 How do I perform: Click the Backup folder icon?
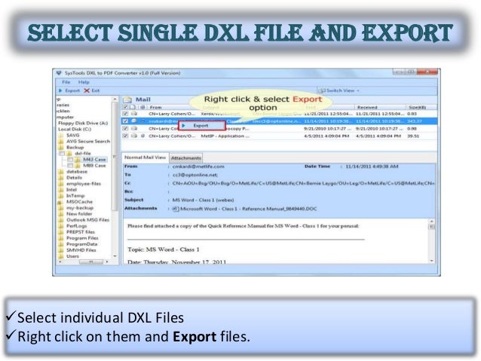click(x=61, y=148)
